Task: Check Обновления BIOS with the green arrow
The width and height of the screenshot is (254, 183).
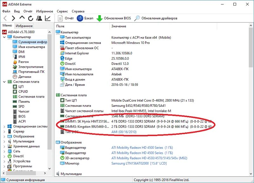Action: point(114,18)
